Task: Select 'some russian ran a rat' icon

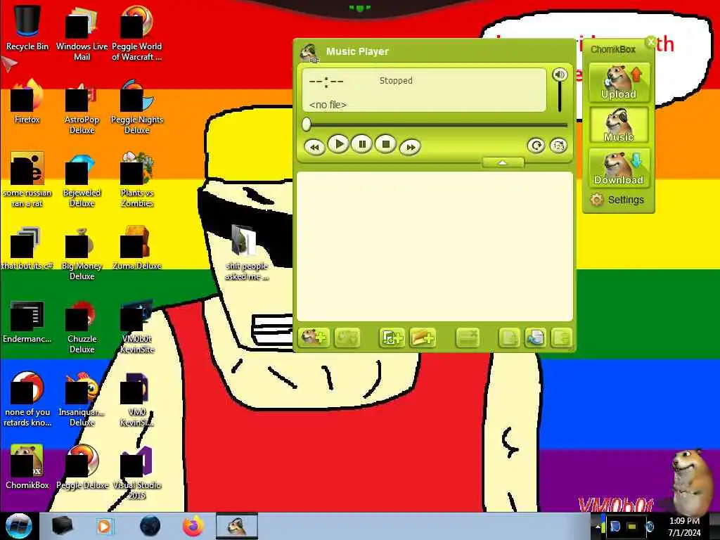Action: [x=27, y=180]
